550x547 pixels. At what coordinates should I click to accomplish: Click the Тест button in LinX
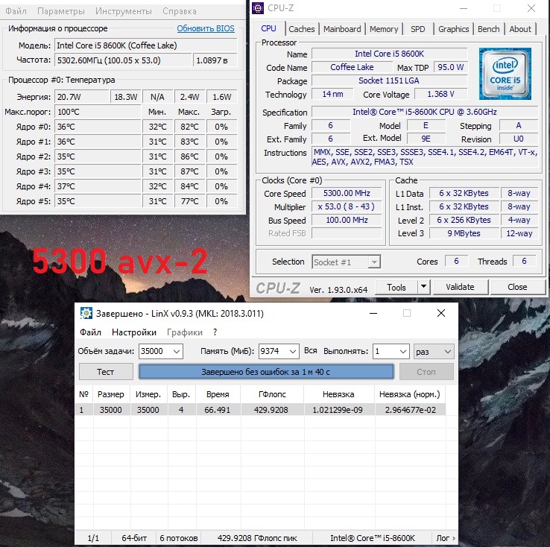106,372
